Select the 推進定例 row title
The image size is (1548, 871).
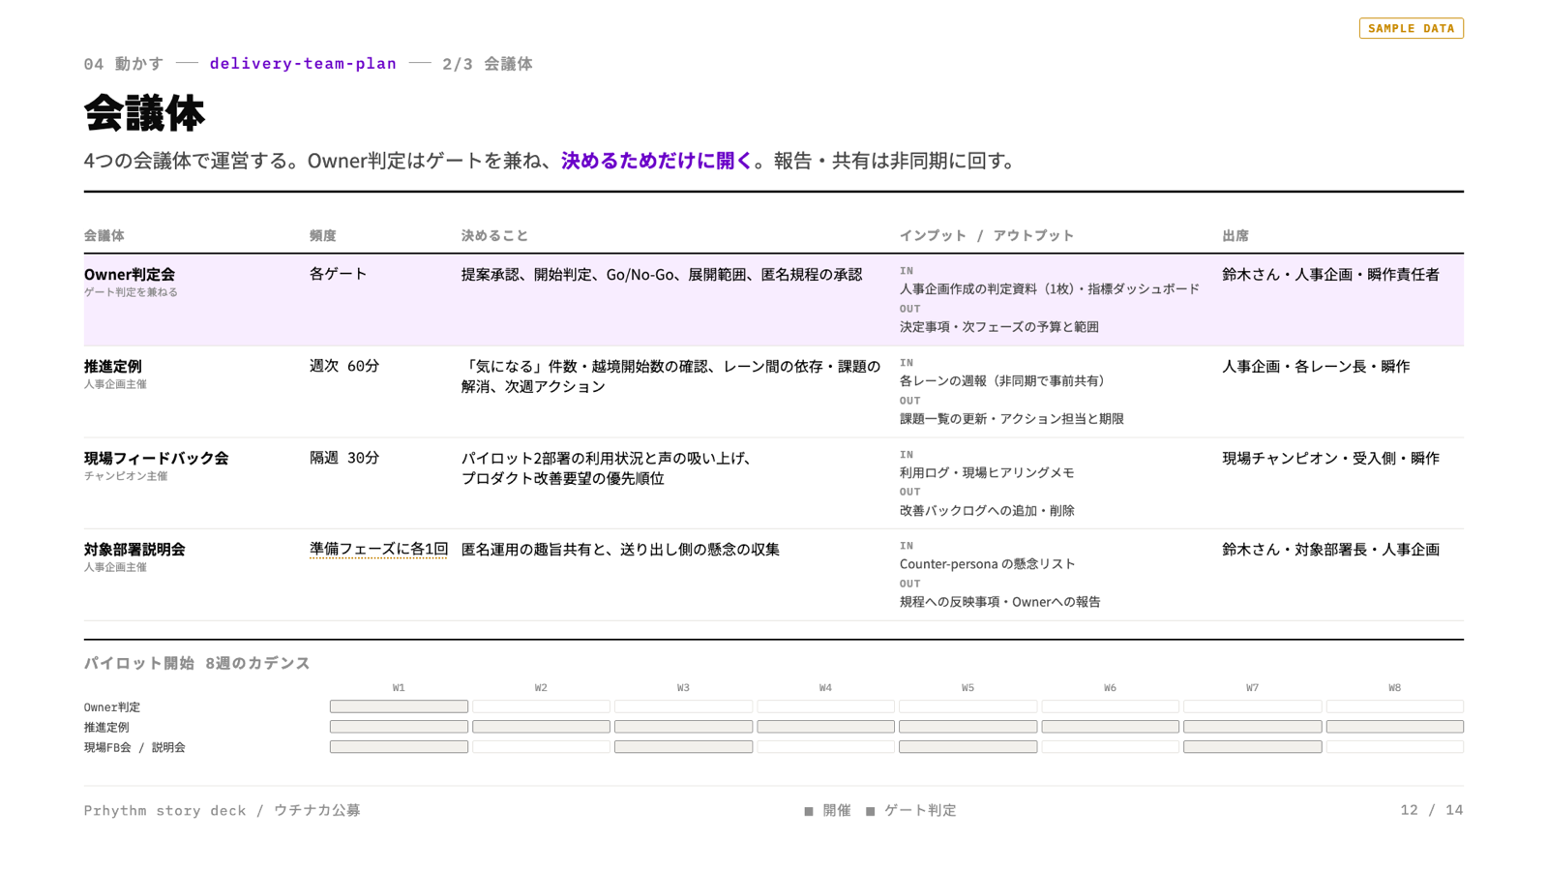pyautogui.click(x=113, y=367)
